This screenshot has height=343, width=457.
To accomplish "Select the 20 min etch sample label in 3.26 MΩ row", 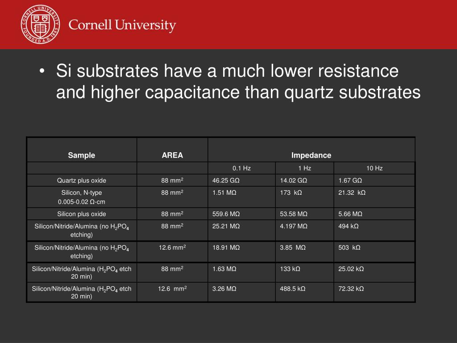I will (x=82, y=292).
